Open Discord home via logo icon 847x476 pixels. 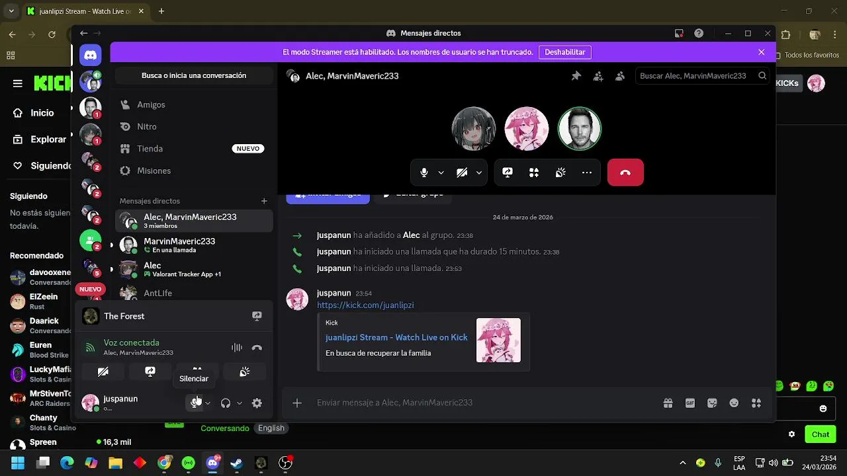tap(91, 56)
